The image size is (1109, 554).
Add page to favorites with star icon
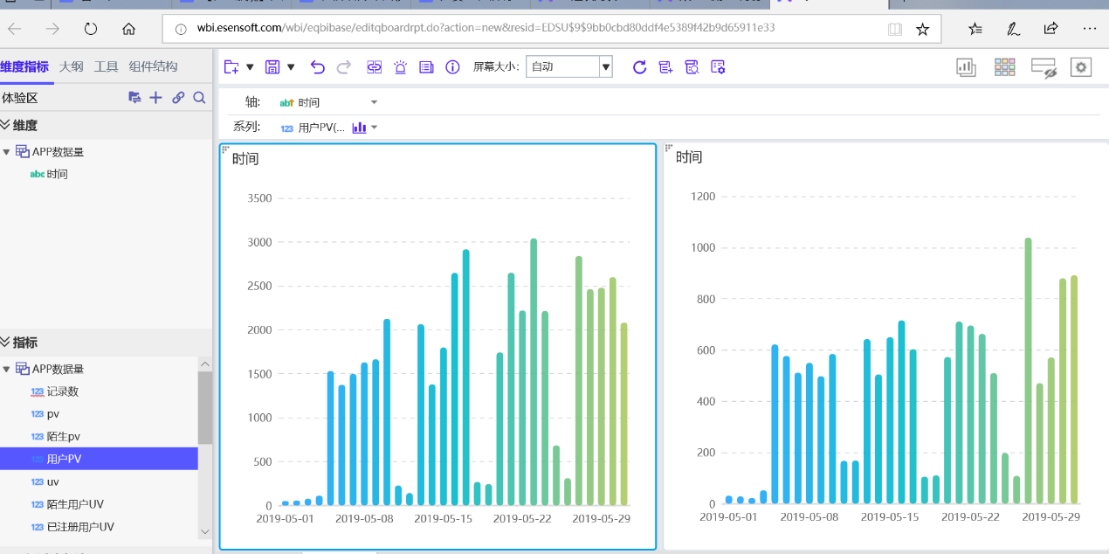(x=922, y=29)
